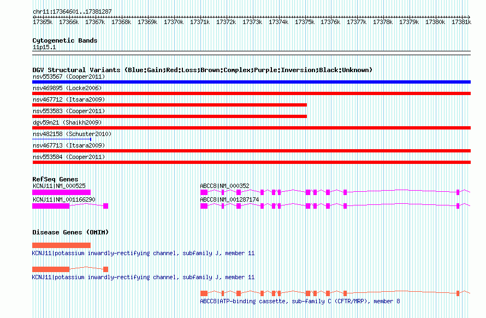Click the chr11:17364601..17381287 coordinates text

click(72, 11)
